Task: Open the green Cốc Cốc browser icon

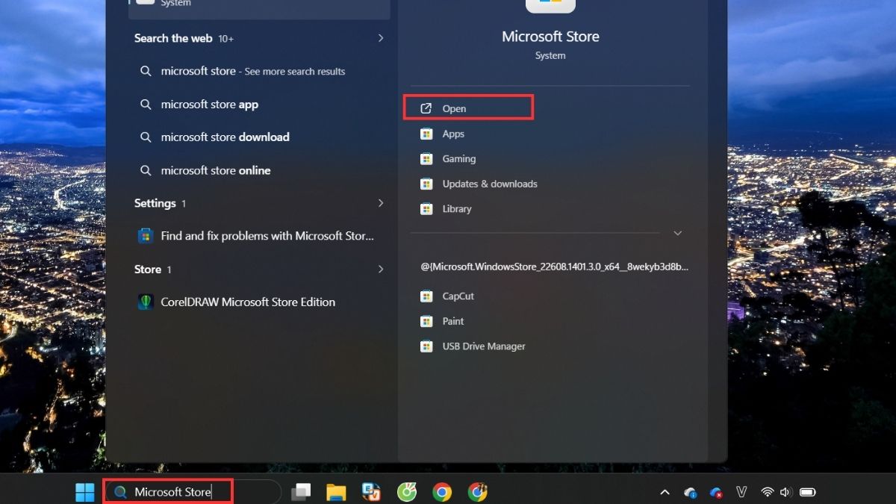Action: click(x=407, y=492)
